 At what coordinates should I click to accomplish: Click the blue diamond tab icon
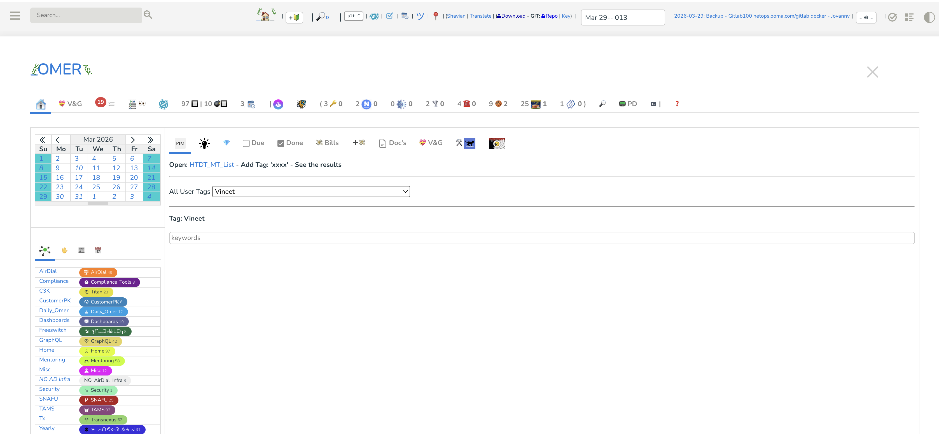226,143
